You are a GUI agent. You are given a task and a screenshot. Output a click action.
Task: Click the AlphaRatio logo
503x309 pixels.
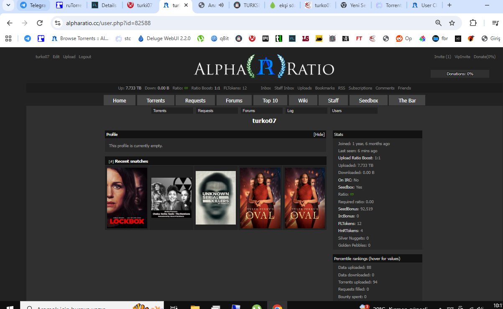pos(264,67)
